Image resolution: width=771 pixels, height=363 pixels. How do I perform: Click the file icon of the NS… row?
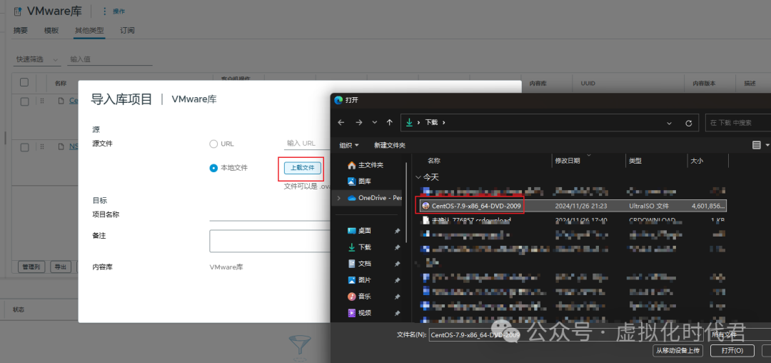61,146
